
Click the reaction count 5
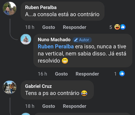tap(111, 27)
